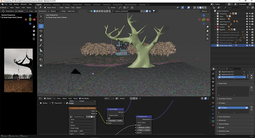Viewport: 255px width, 138px height.
Task: Toggle exclude checkbox for Galgenseil collection
Action: pyautogui.click(x=247, y=24)
